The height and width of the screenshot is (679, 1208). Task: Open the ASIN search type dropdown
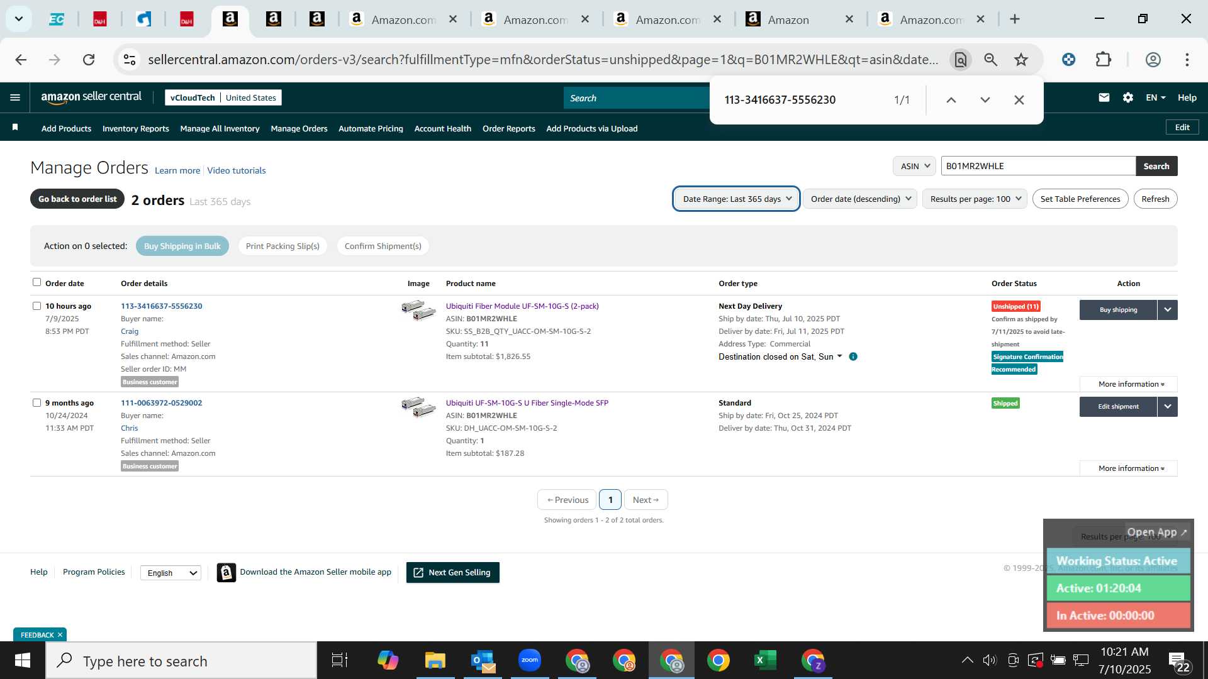point(914,166)
